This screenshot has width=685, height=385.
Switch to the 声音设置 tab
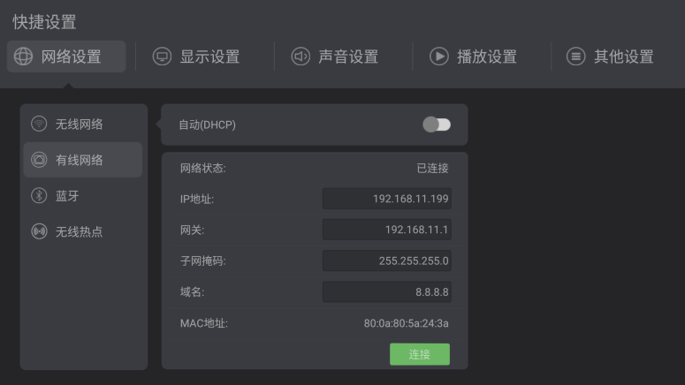coord(348,57)
